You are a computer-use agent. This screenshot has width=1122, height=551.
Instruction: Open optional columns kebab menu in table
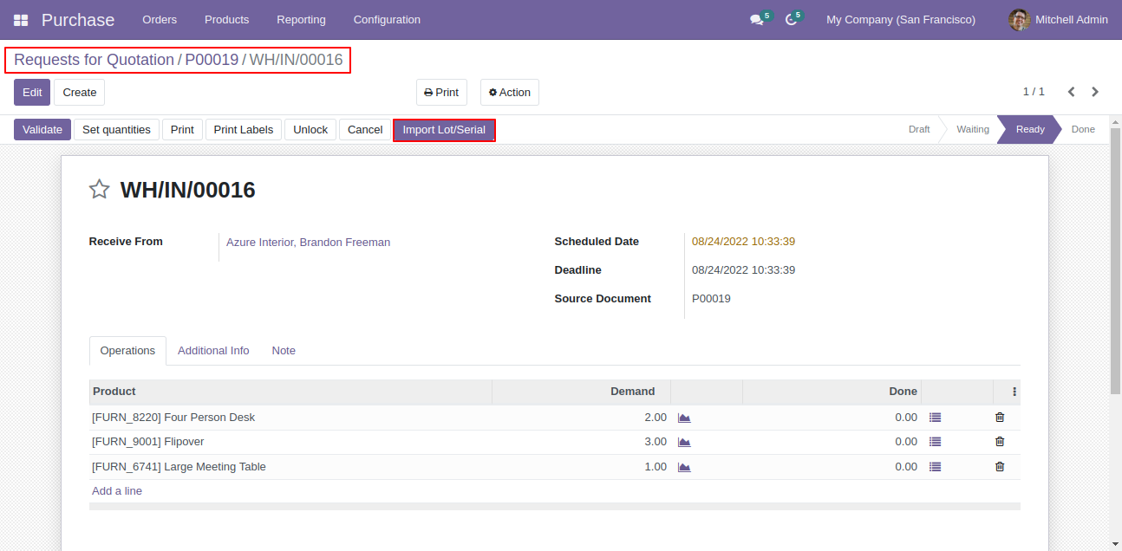[1014, 392]
